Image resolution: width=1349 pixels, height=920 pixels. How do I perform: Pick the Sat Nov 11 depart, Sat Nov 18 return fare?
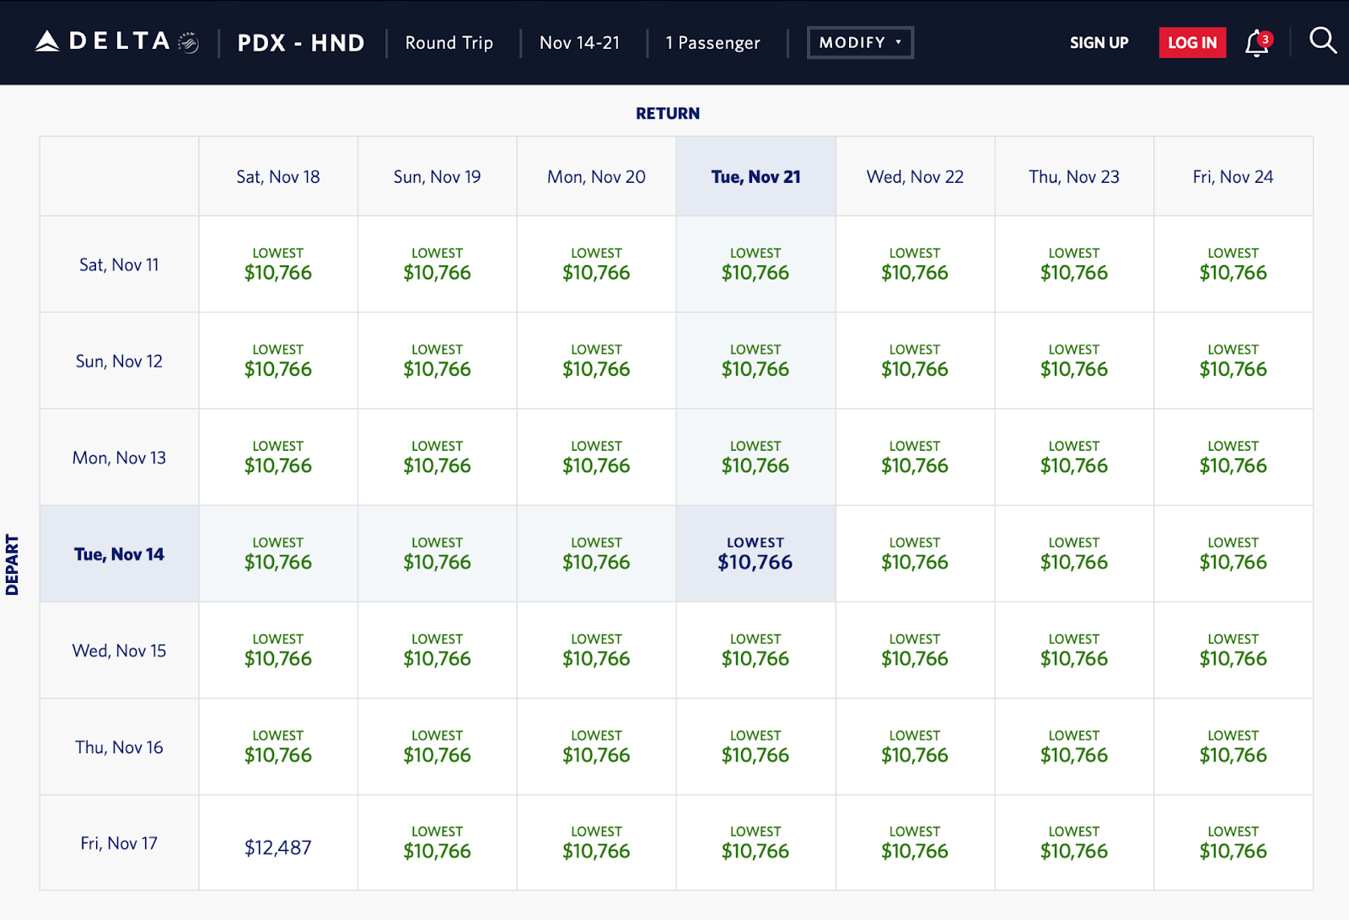point(278,265)
